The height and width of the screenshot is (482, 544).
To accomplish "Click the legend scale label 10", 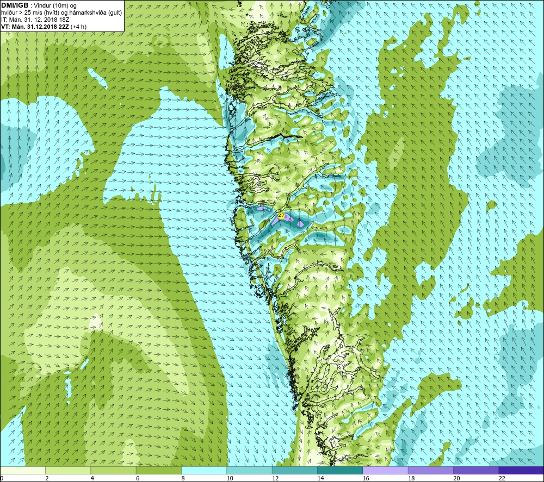I will click(230, 478).
